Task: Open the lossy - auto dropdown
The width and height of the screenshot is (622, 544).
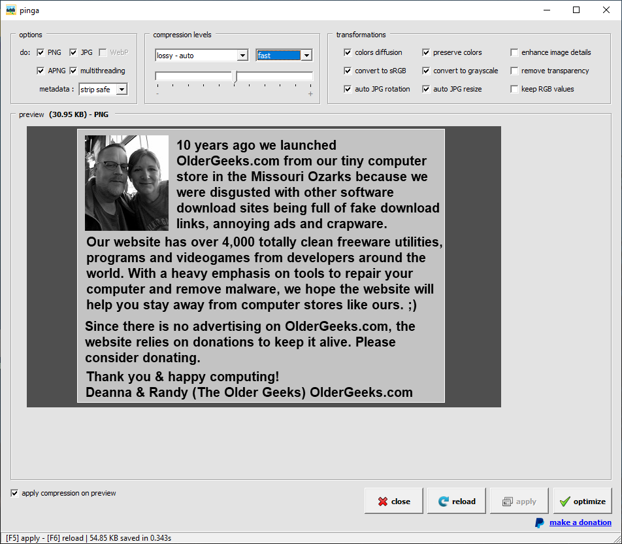Action: pos(242,56)
